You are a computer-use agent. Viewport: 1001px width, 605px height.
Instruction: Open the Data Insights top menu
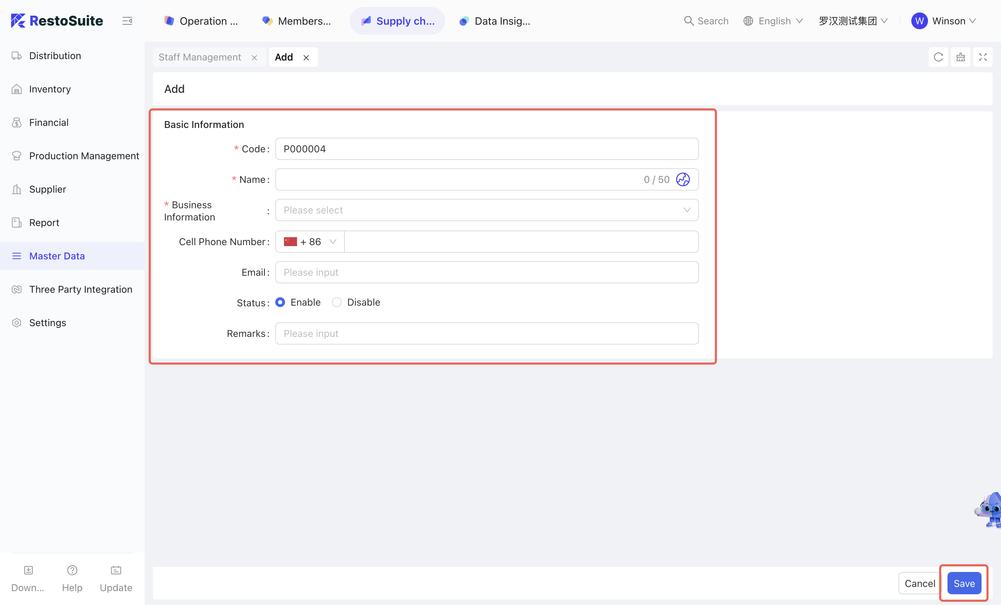pos(495,21)
